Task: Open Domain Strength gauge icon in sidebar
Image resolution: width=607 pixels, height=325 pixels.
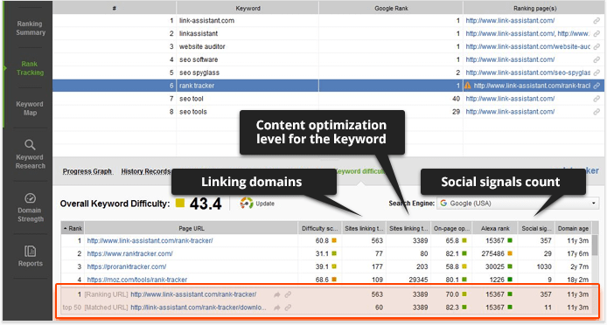Action: (31, 198)
